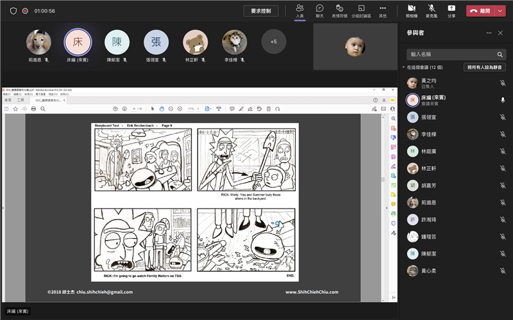
Task: Open the 其他 more actions menu
Action: click(383, 10)
